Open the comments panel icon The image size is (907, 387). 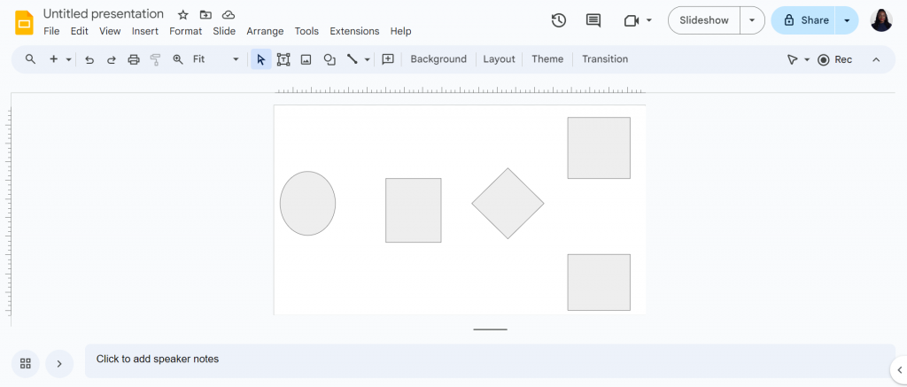coord(593,20)
